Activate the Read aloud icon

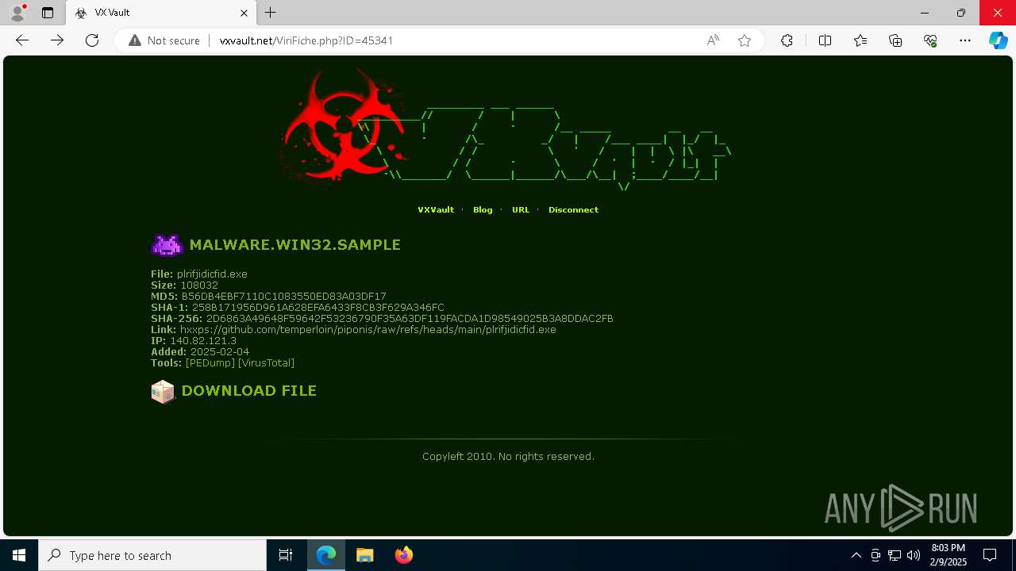[713, 40]
